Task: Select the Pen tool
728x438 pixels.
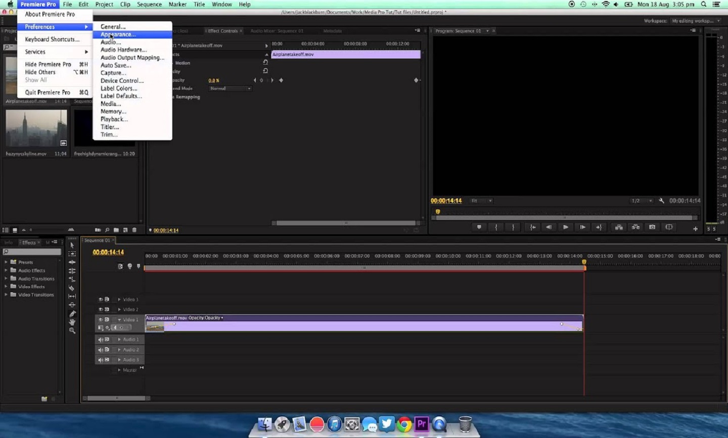Action: (x=72, y=313)
